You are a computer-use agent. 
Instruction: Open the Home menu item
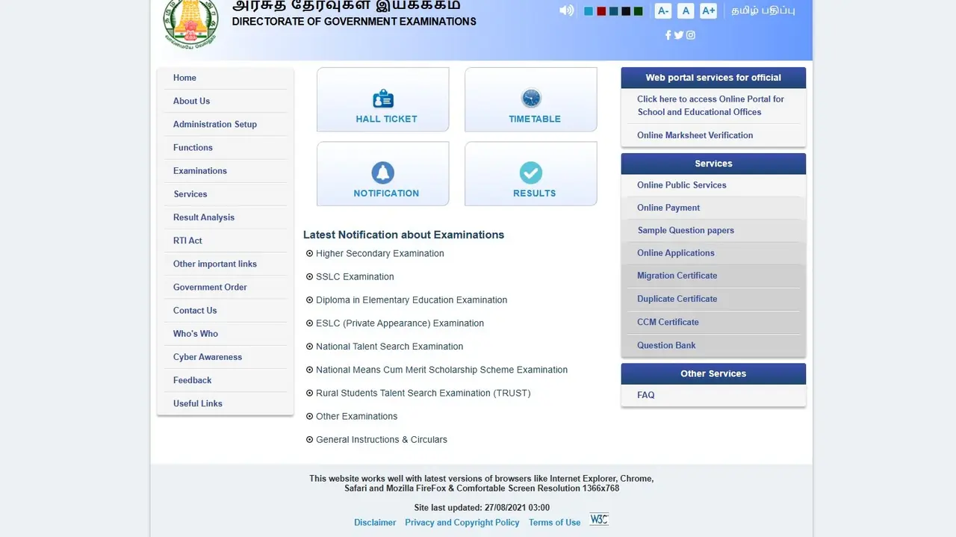coord(184,77)
